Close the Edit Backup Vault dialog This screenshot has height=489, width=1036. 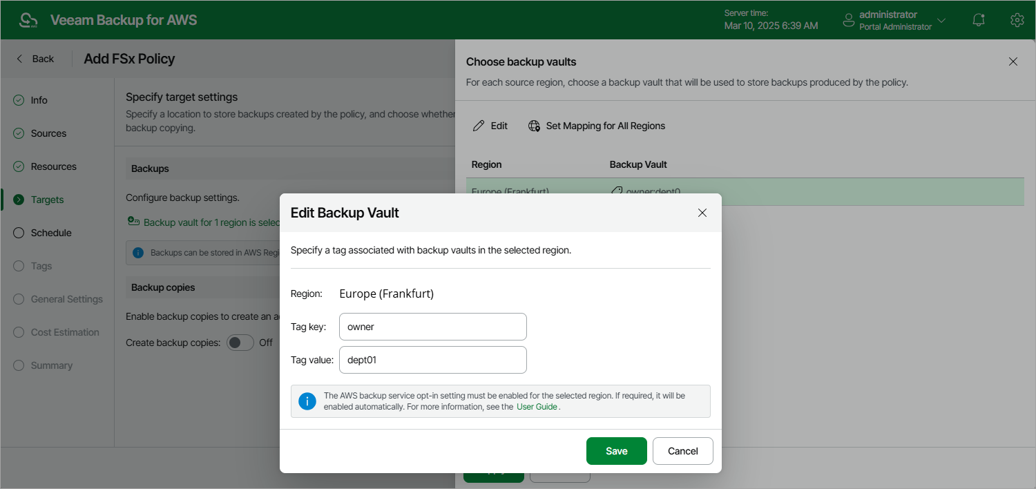coord(702,213)
